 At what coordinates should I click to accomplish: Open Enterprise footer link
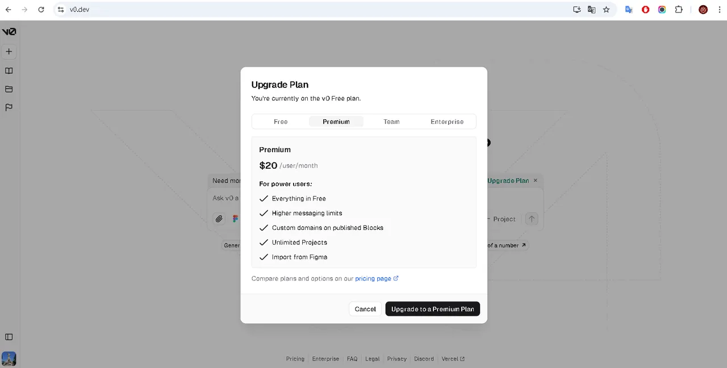pos(325,359)
